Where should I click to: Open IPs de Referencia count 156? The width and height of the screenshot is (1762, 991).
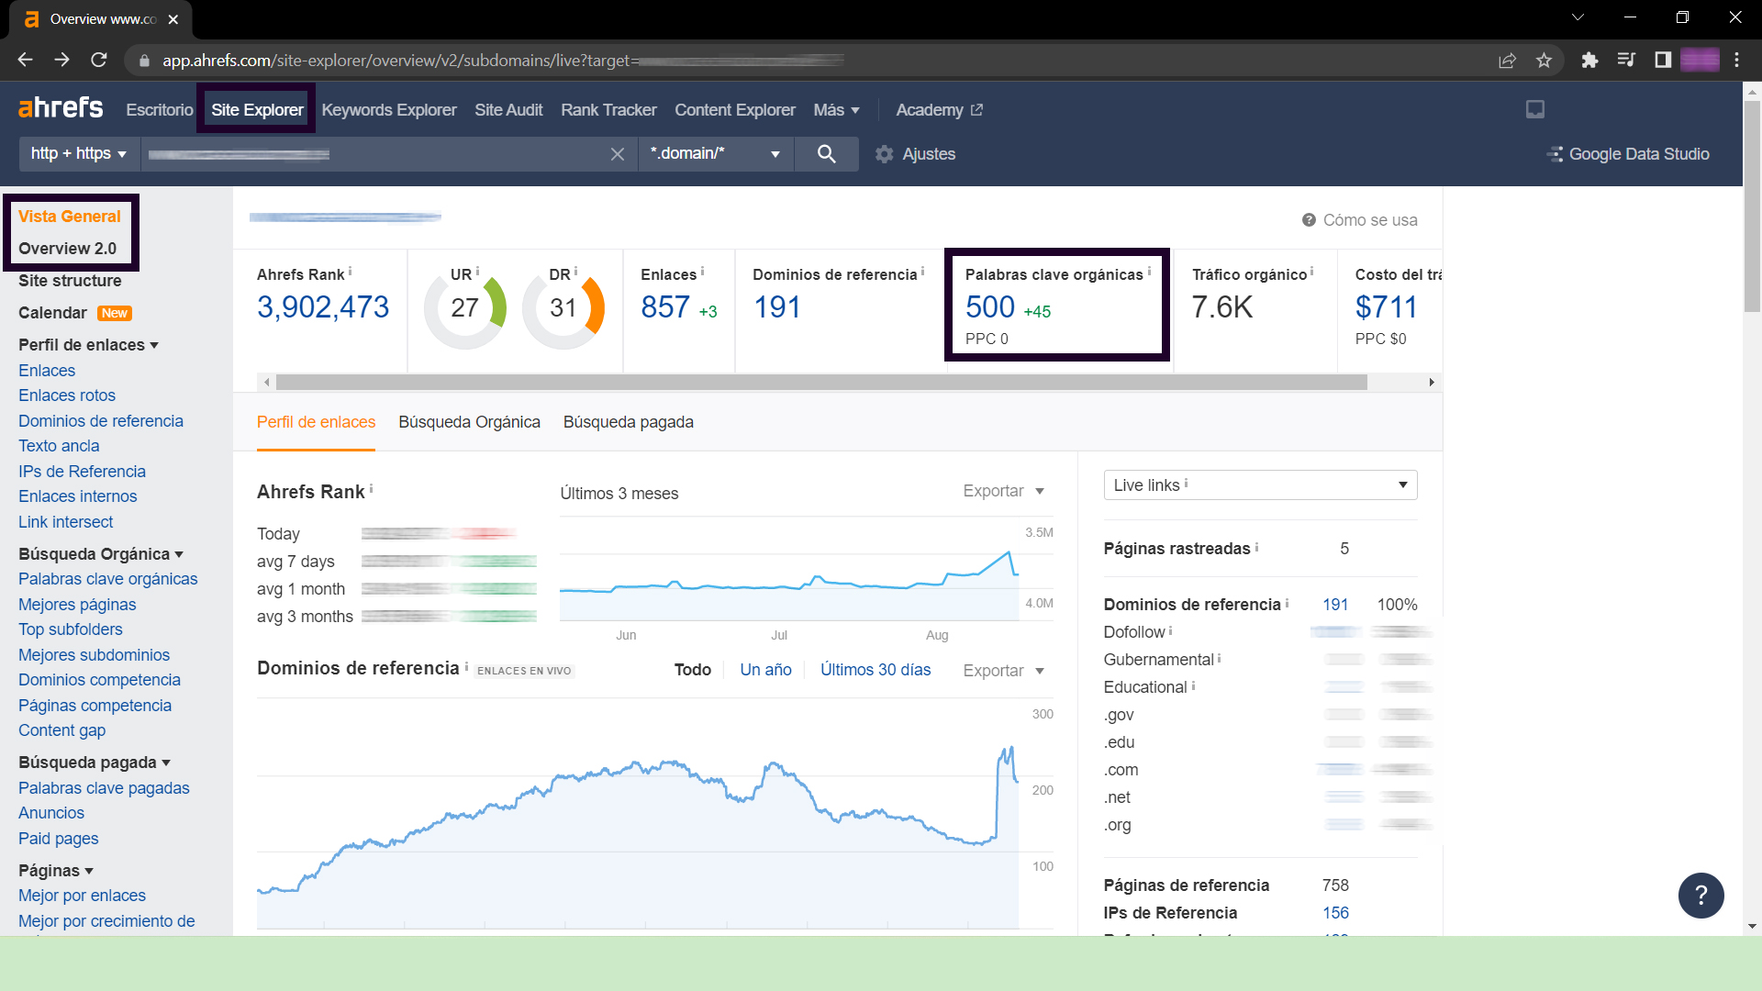coord(1335,913)
